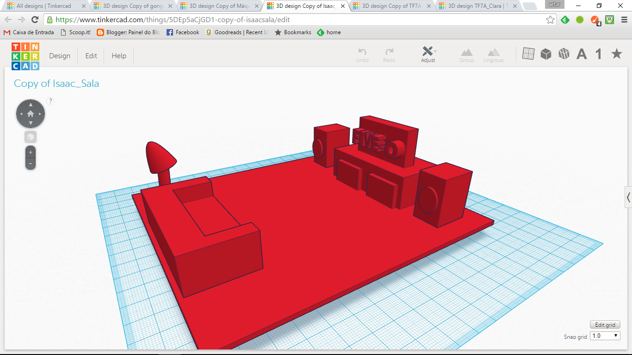Open the Chrome menu hamburger icon
This screenshot has height=355, width=632.
(x=624, y=20)
